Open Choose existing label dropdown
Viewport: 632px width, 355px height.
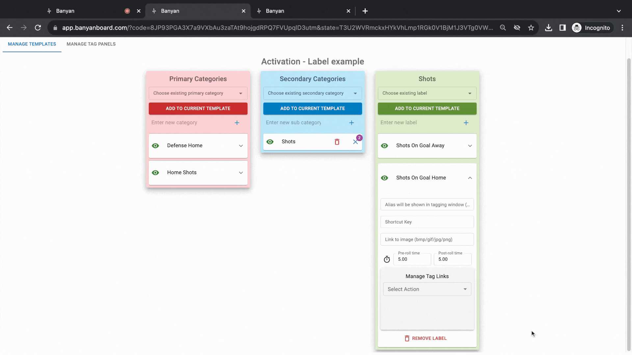point(427,93)
